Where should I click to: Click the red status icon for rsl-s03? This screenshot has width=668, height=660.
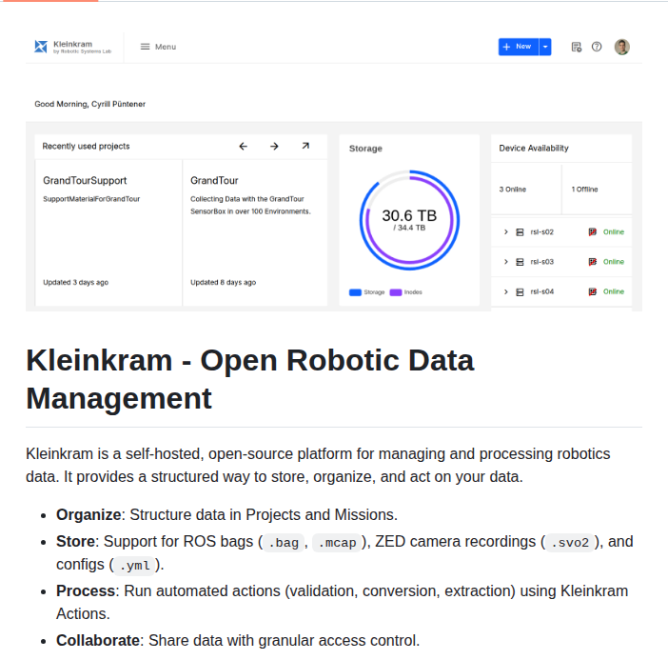click(x=592, y=262)
